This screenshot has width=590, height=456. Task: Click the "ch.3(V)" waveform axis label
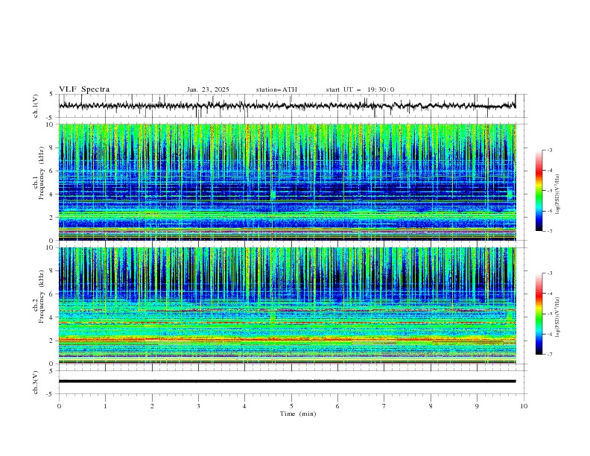click(36, 382)
